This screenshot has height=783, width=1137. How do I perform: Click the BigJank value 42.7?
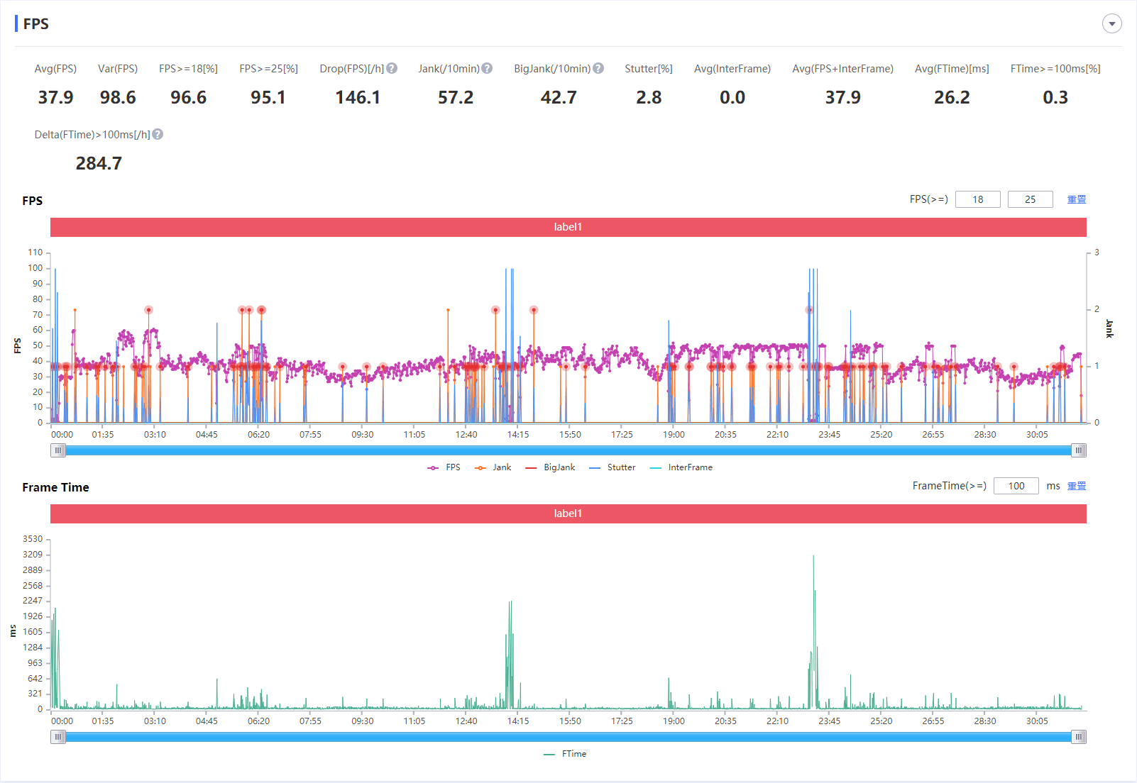tap(559, 97)
